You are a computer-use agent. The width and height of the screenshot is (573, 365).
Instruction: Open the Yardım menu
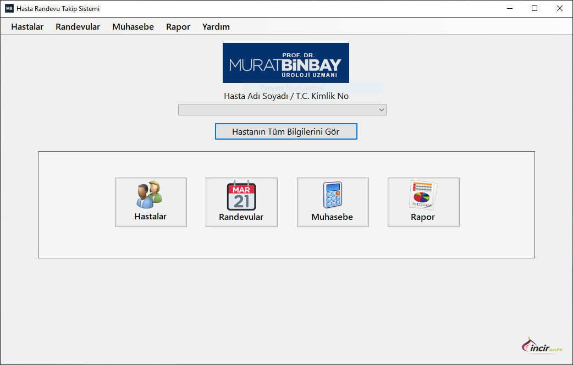click(216, 27)
